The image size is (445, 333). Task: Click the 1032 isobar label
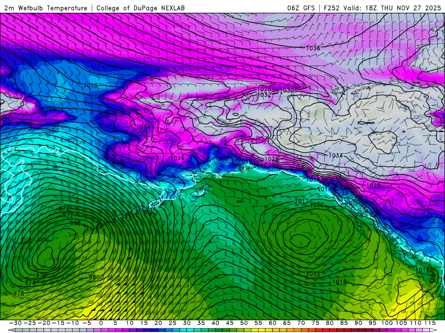(x=264, y=94)
